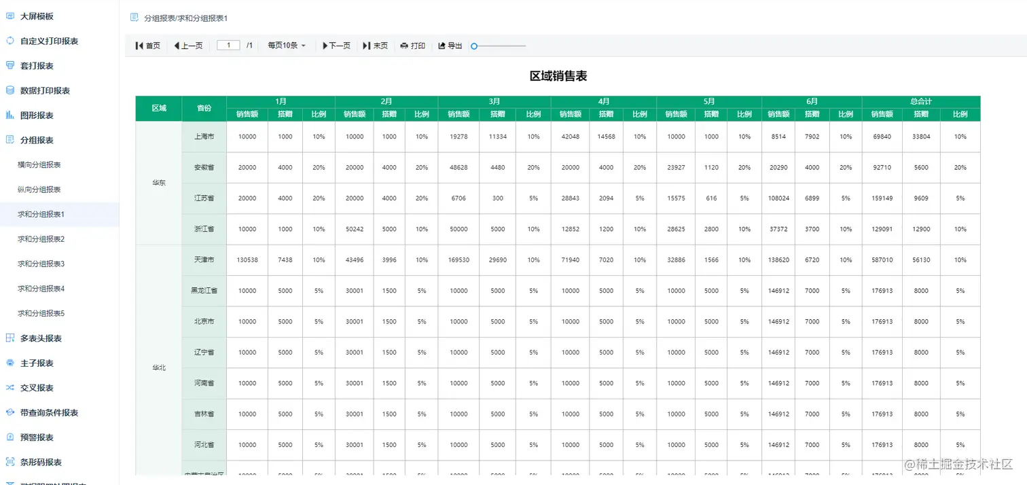Click the breadcrumb document icon near 分组报表

(x=134, y=18)
